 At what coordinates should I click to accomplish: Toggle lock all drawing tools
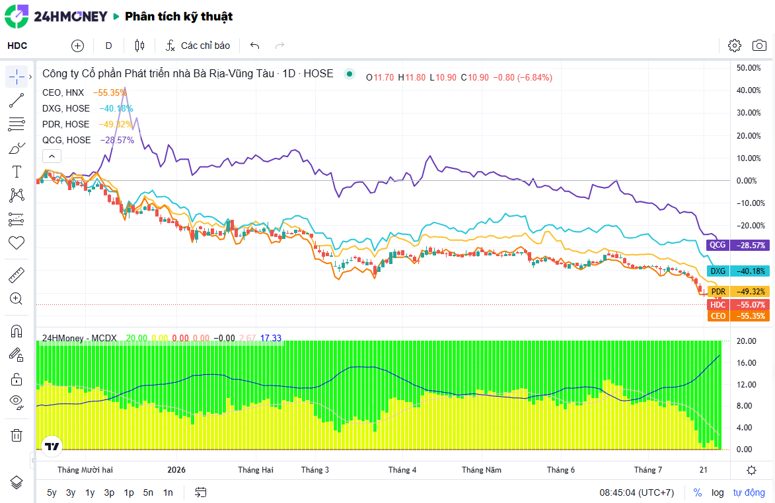point(17,379)
